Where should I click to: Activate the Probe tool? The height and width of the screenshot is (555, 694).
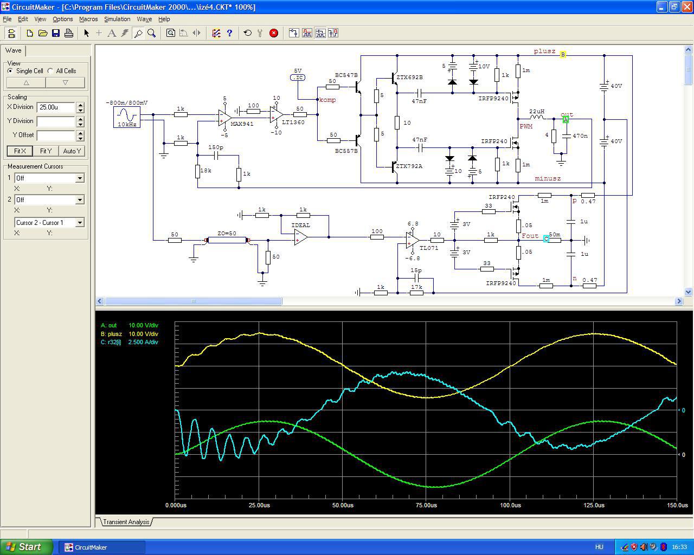point(138,33)
